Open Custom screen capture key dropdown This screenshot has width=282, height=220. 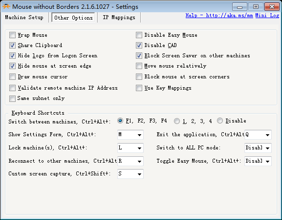click(x=130, y=174)
